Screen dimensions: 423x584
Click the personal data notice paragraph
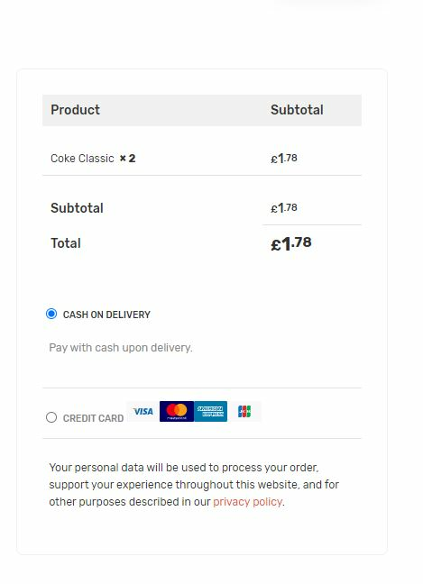pyautogui.click(x=194, y=485)
